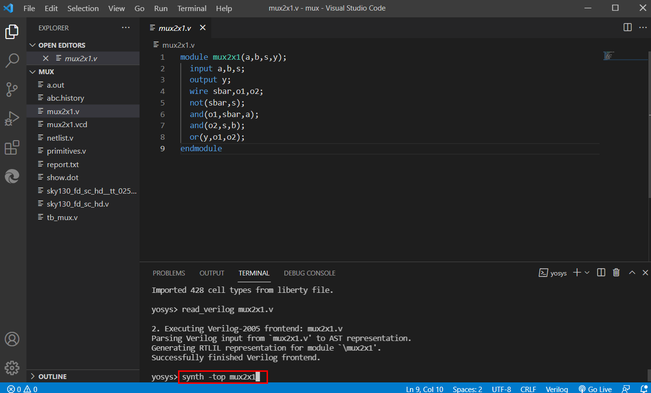Open errors and warnings status item
Image resolution: width=651 pixels, height=393 pixels.
click(x=22, y=389)
